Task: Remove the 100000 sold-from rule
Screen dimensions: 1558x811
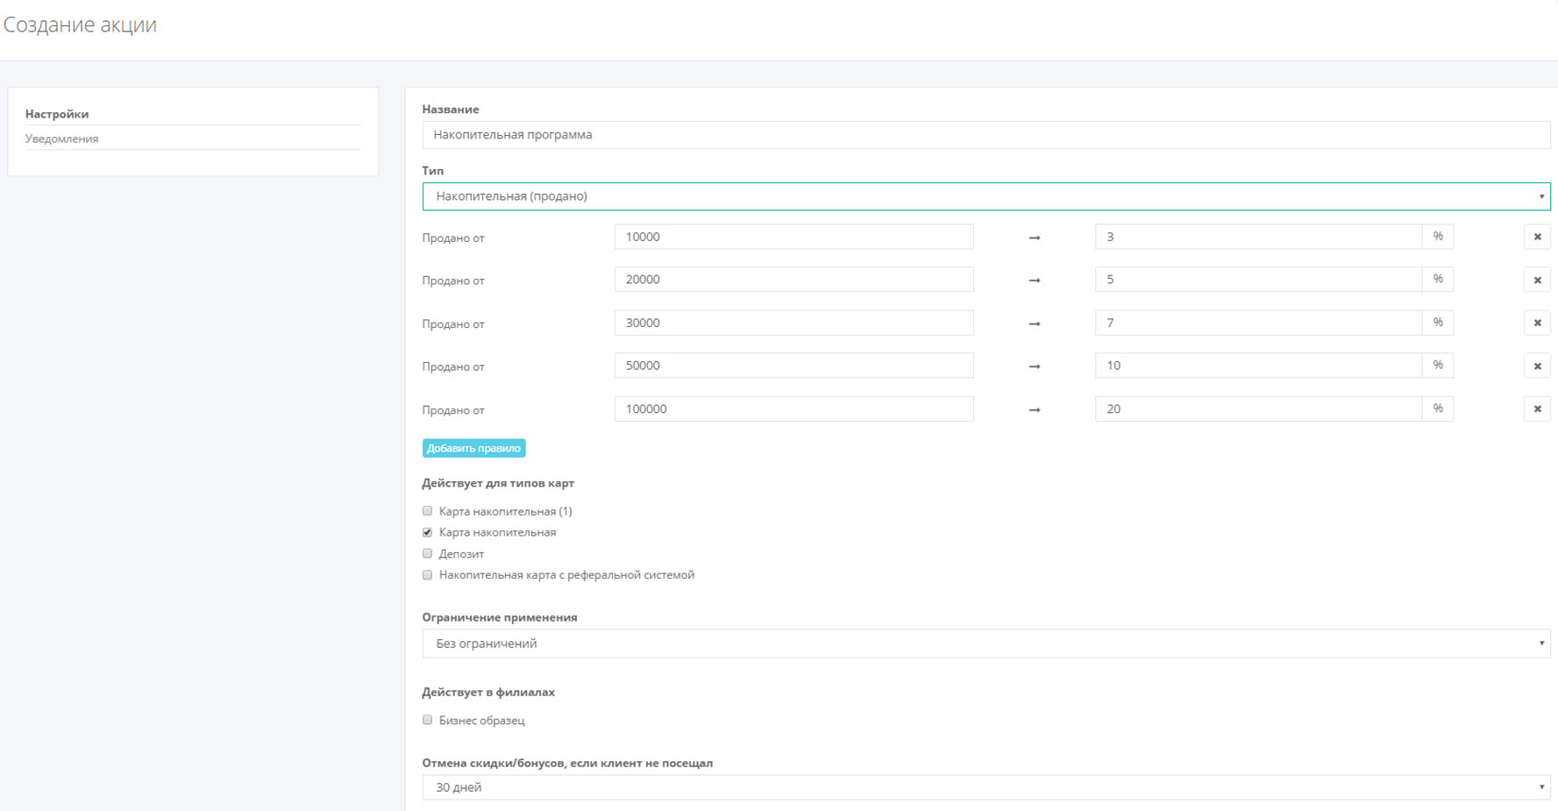Action: point(1537,409)
